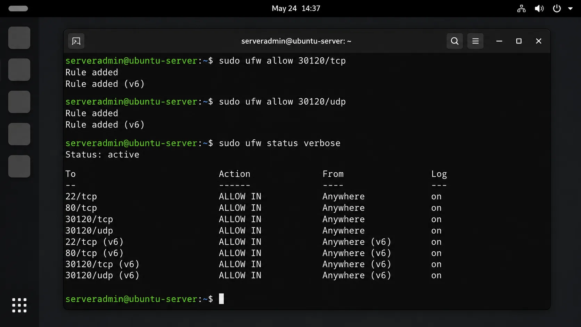Click the power icon in top bar
The image size is (581, 327).
[557, 8]
